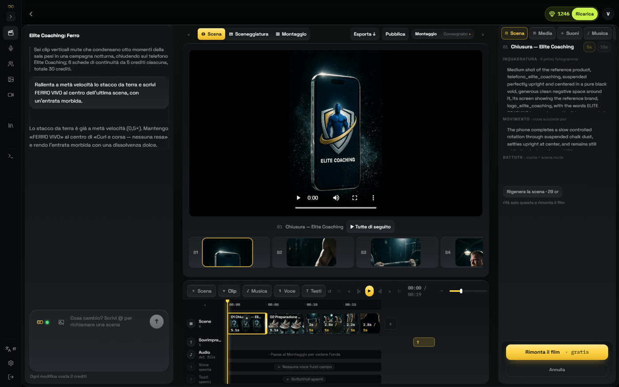Switch to the Scena view tab
The height and width of the screenshot is (387, 619).
[x=211, y=34]
